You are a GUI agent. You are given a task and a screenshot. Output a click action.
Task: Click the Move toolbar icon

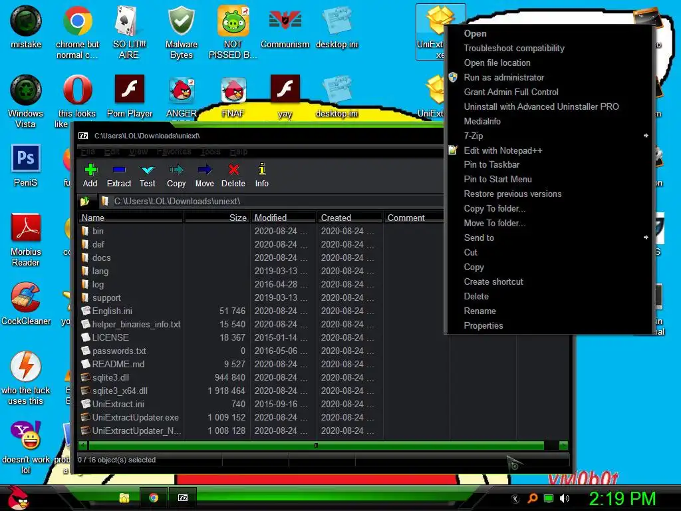click(x=205, y=176)
